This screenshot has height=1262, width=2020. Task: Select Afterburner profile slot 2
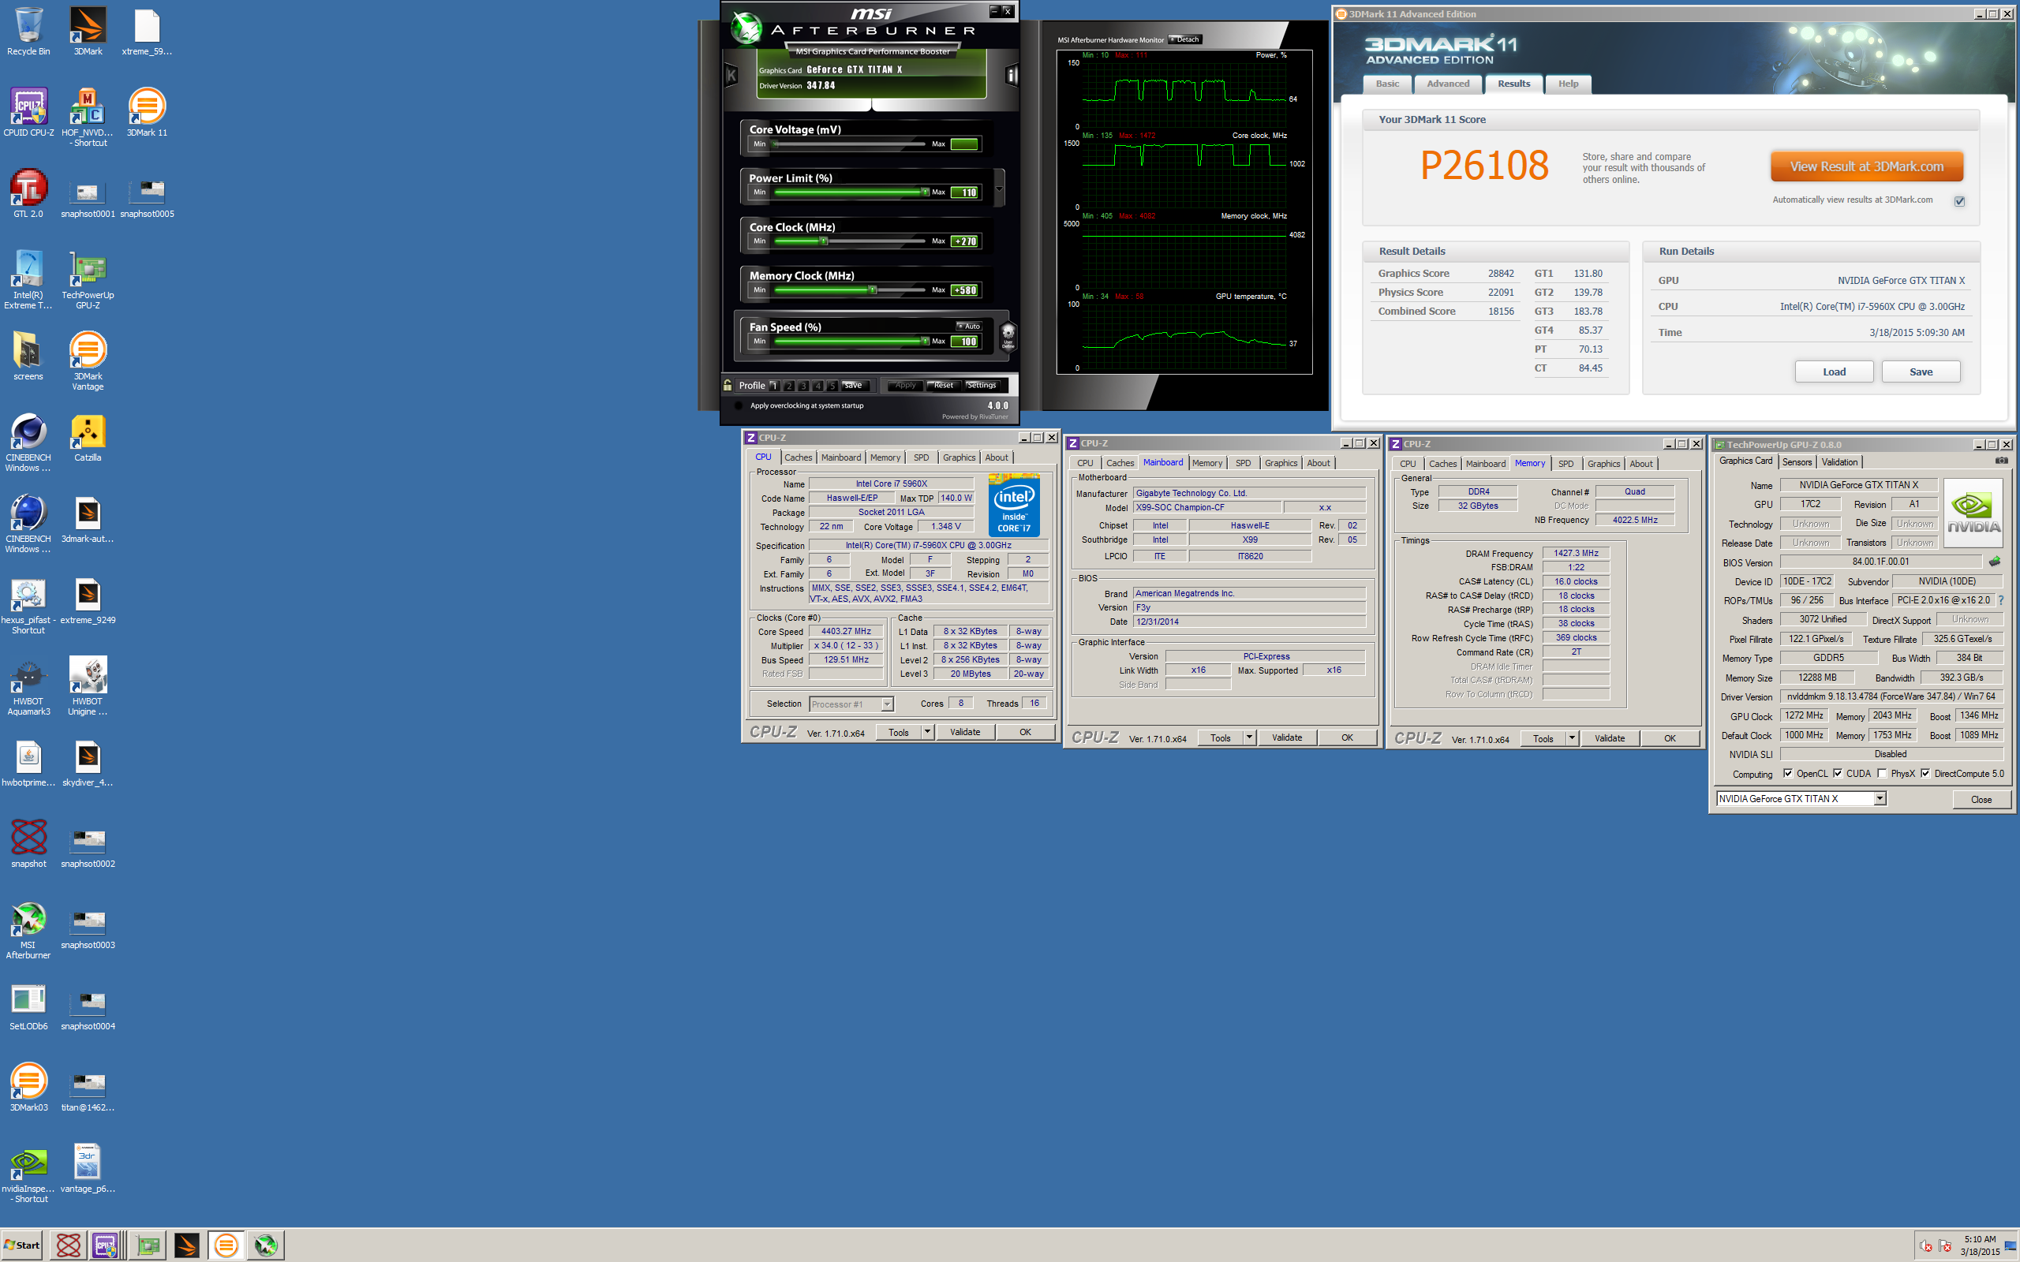click(x=789, y=385)
